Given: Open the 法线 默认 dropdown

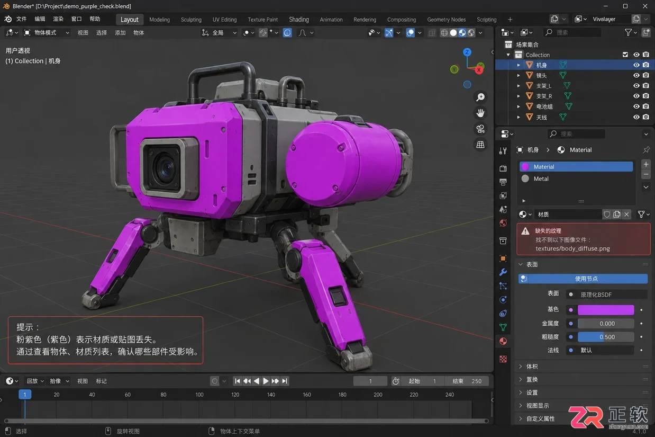Looking at the screenshot, I should 600,350.
